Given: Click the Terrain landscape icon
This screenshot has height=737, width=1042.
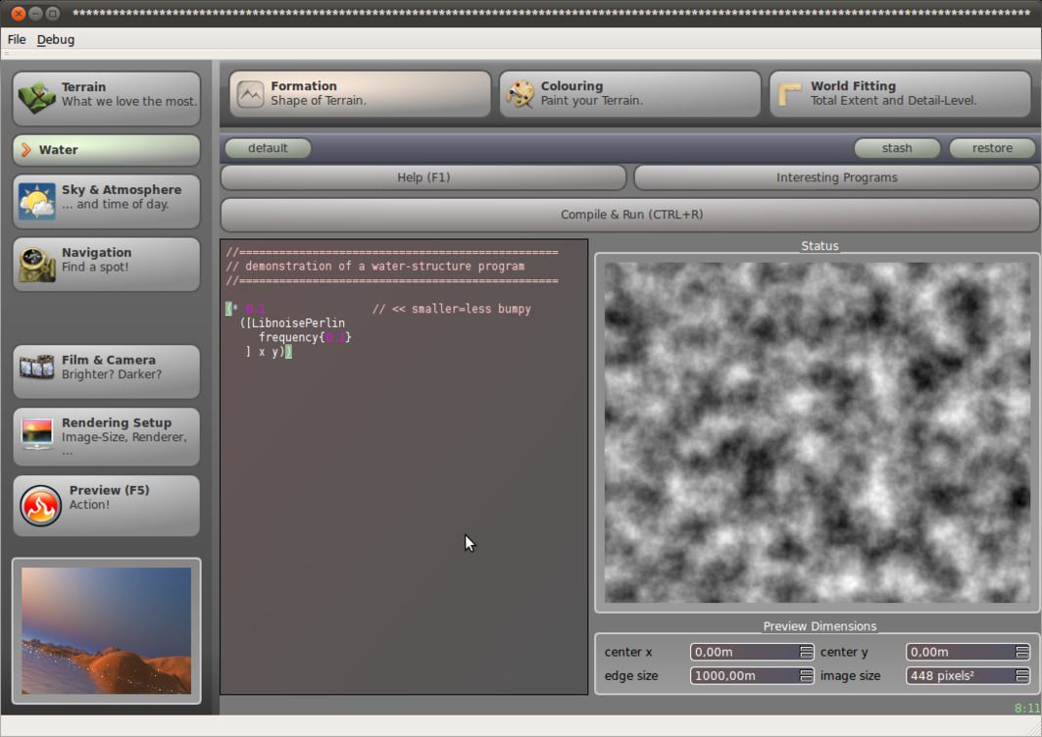Looking at the screenshot, I should coord(37,96).
